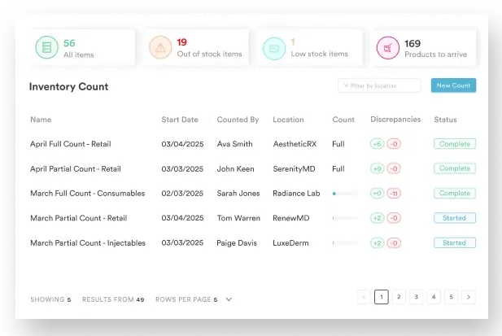Click the SerenityMD location

(294, 168)
